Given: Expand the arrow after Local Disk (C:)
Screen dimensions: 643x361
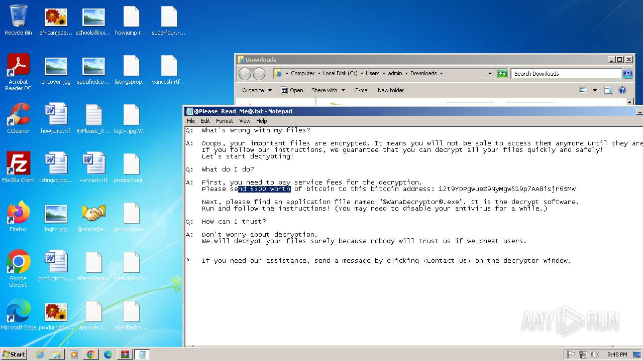Looking at the screenshot, I should click(362, 74).
